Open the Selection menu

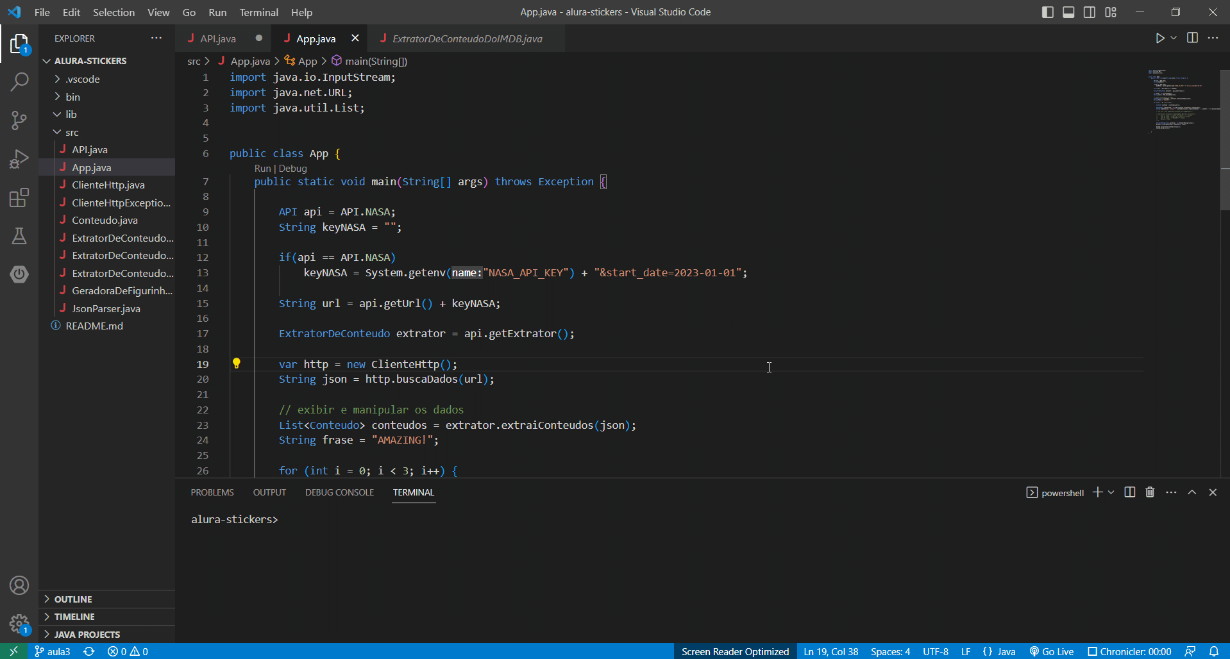pos(114,12)
